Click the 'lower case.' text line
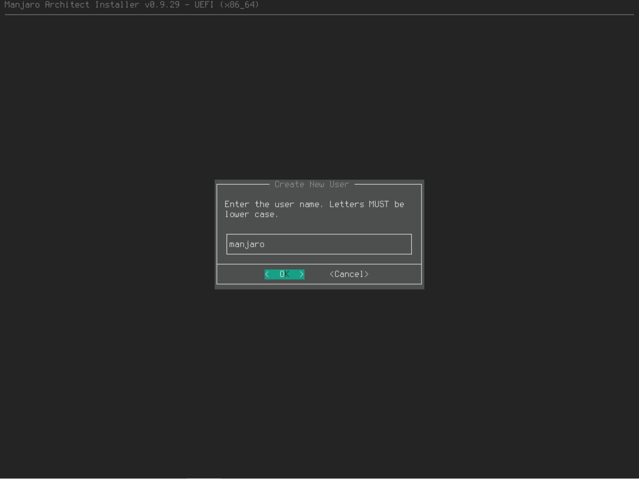639x479 pixels. click(x=251, y=215)
